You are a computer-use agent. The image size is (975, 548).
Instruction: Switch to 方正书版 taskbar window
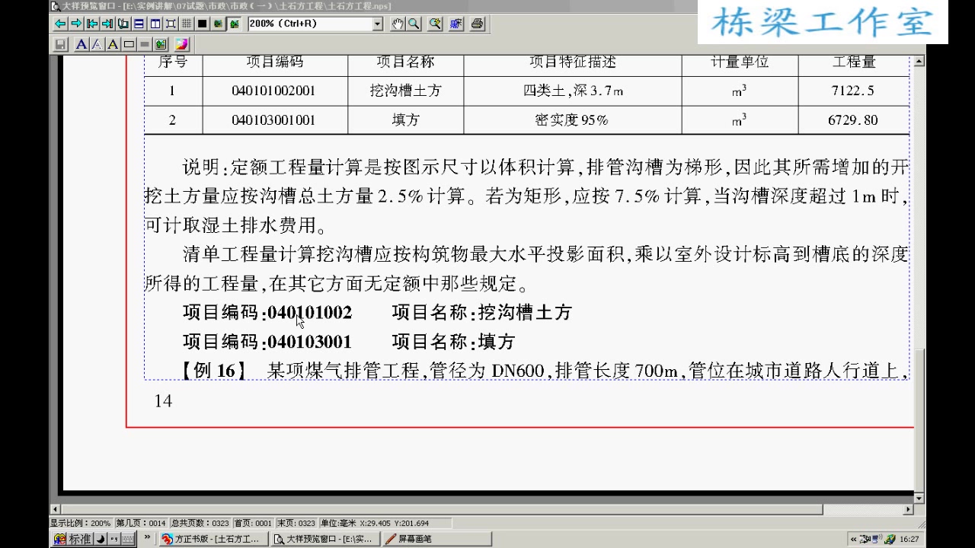213,539
